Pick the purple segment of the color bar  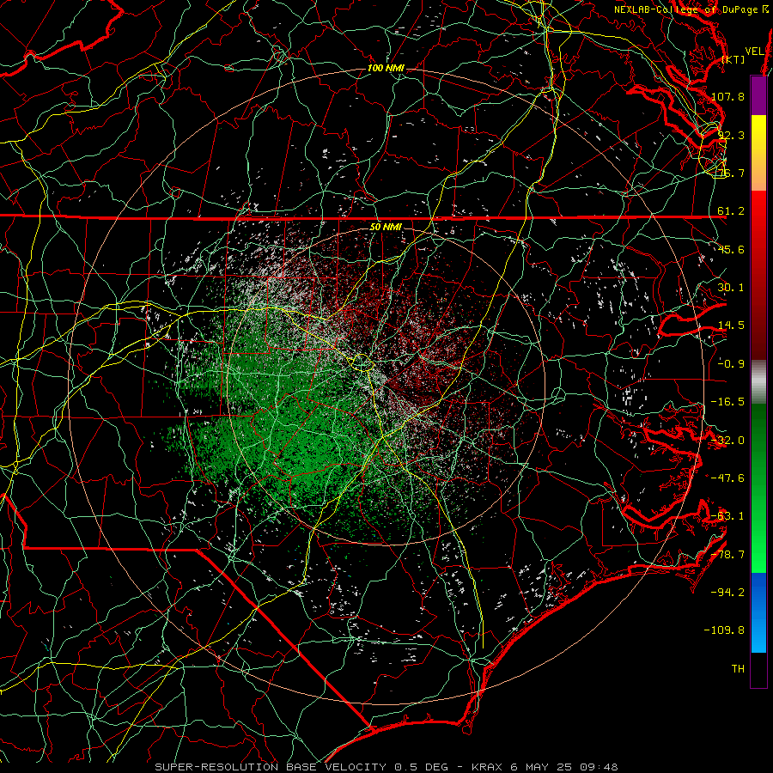pyautogui.click(x=758, y=95)
